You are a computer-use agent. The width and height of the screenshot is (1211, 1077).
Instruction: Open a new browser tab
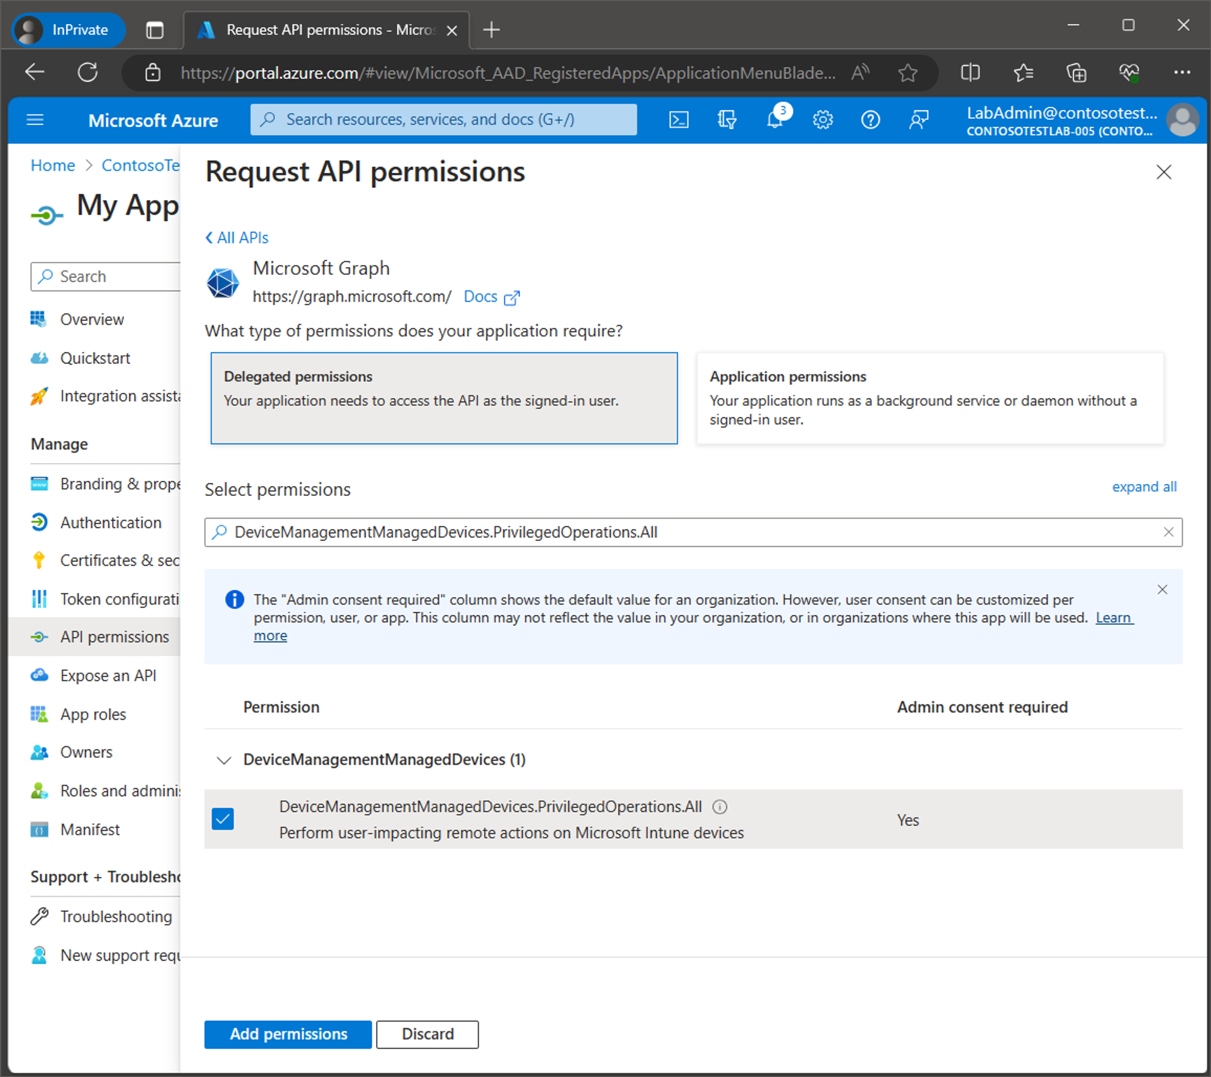point(491,30)
